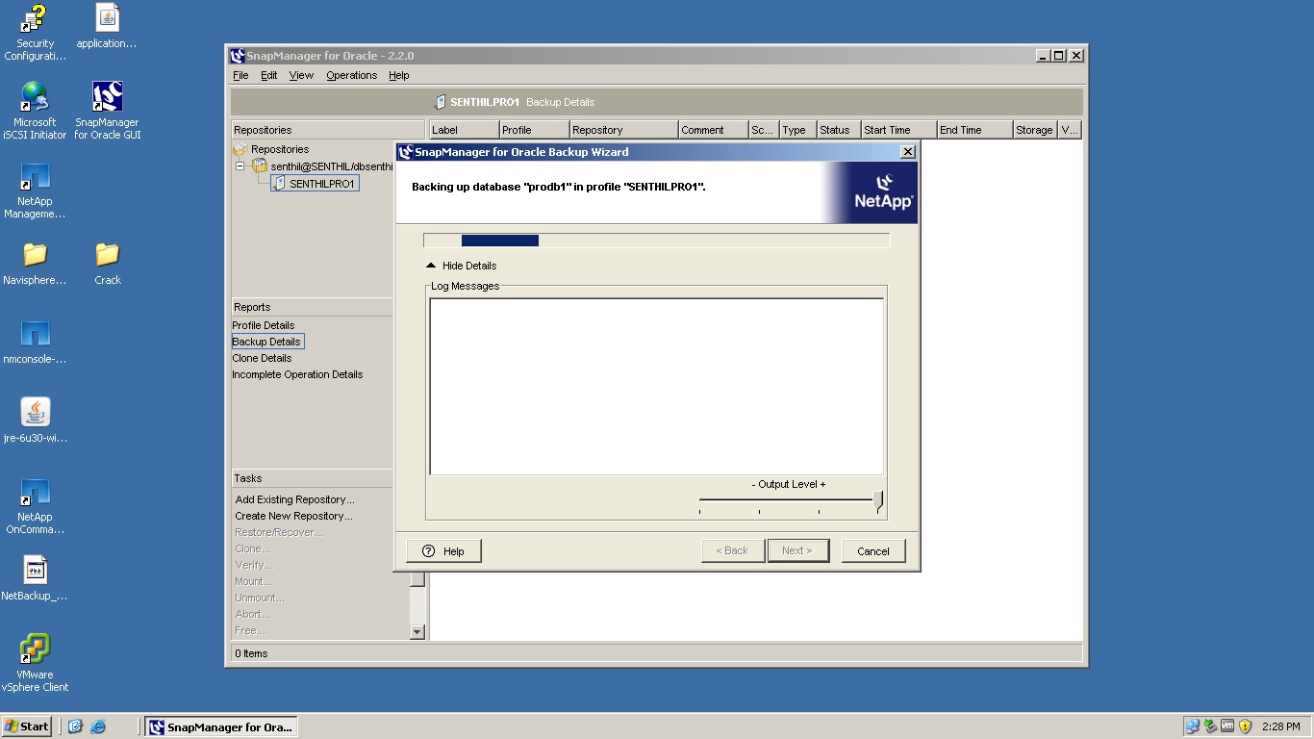
Task: Collapse details with Hide Details triangle
Action: [431, 266]
